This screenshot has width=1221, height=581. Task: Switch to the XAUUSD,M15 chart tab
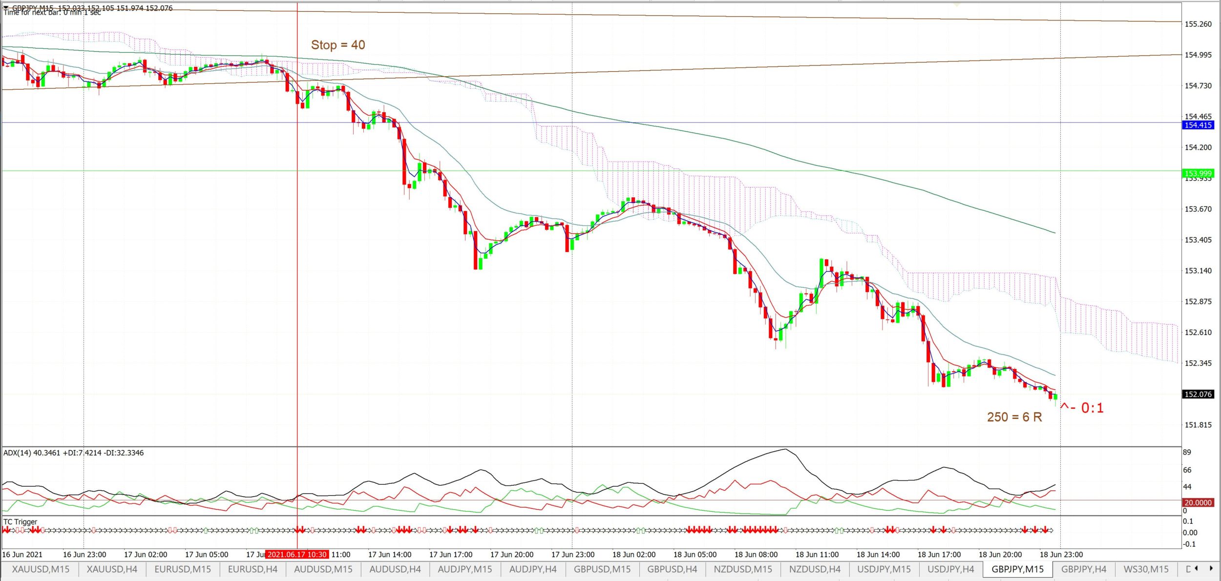point(41,569)
